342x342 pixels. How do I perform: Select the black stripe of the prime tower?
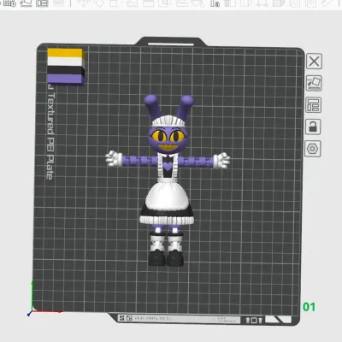[66, 70]
